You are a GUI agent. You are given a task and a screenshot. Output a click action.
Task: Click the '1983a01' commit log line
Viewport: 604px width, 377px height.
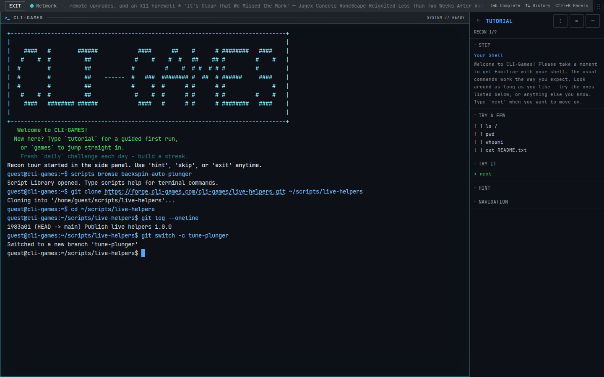click(x=89, y=227)
